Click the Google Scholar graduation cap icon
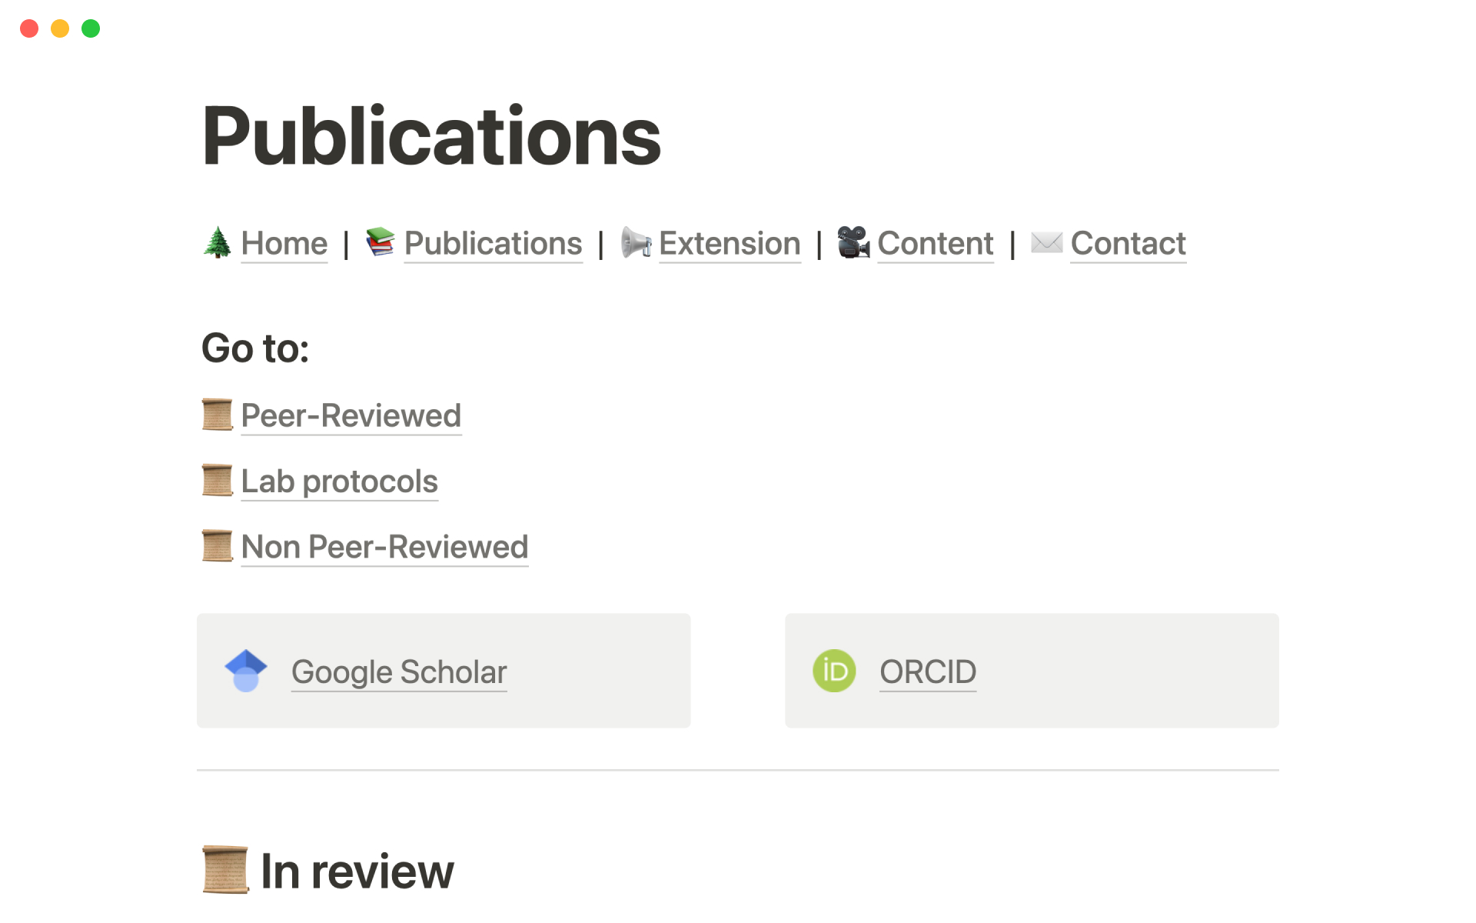 point(246,671)
